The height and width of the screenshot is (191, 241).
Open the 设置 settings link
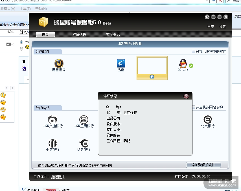[222, 27]
